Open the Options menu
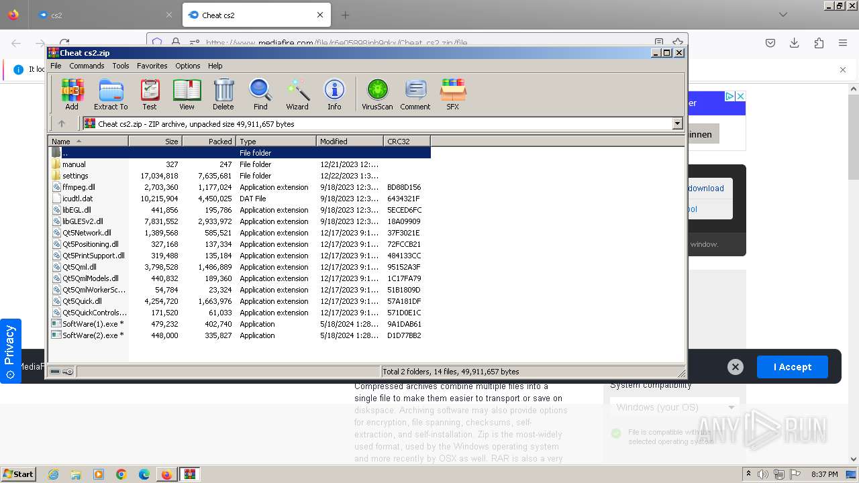The height and width of the screenshot is (483, 859). [188, 66]
